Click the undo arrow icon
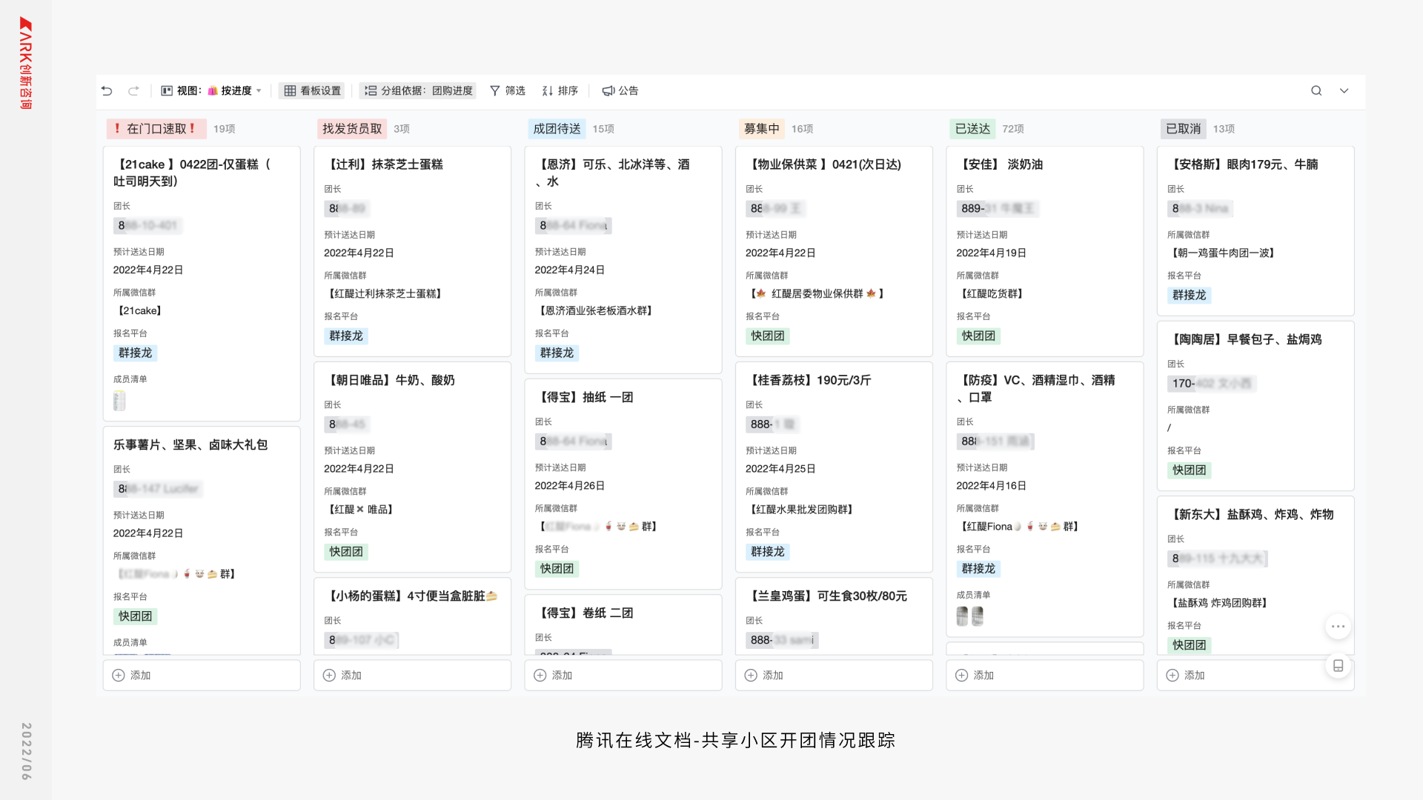Viewport: 1423px width, 800px height. click(x=107, y=90)
